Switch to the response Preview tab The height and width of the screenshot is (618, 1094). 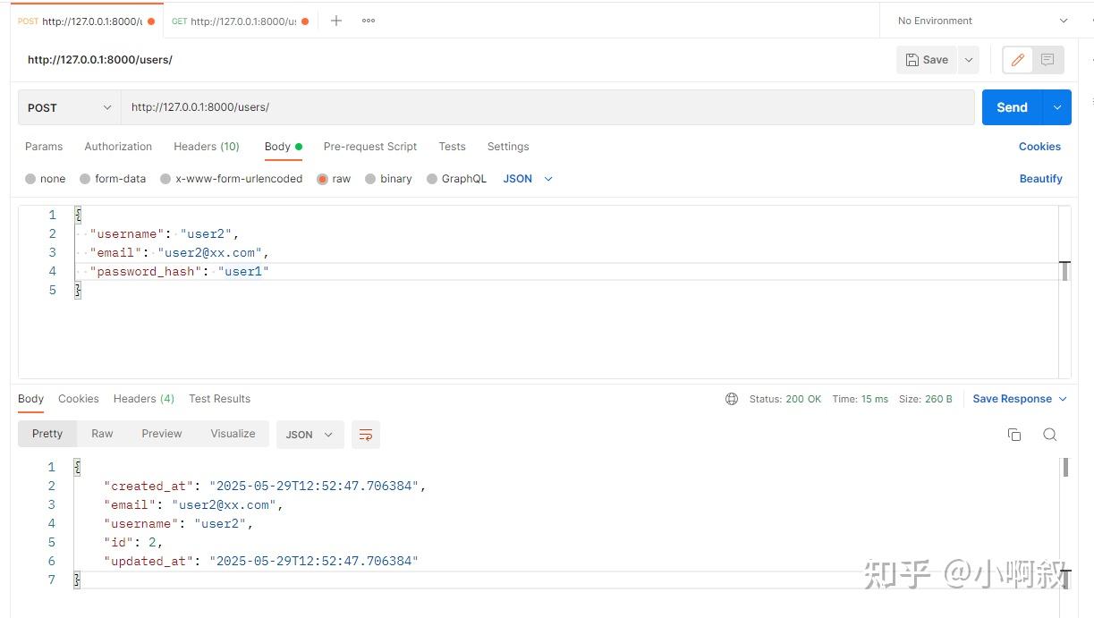[x=161, y=434]
